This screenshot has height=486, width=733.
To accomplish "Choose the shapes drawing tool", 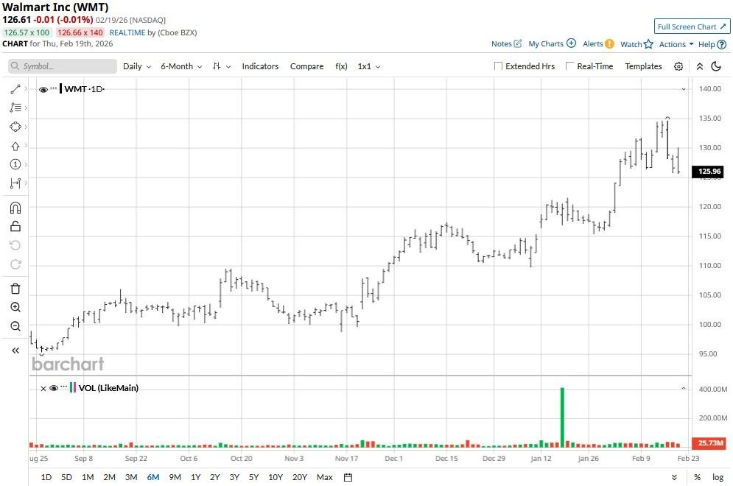I will [15, 127].
